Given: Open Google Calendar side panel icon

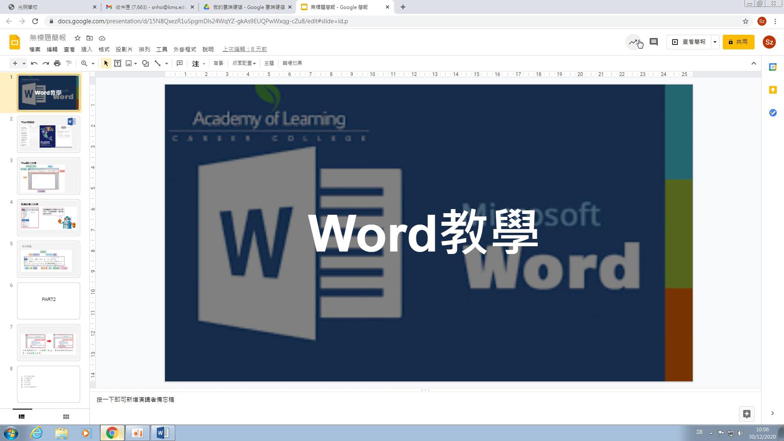Looking at the screenshot, I should coord(773,67).
